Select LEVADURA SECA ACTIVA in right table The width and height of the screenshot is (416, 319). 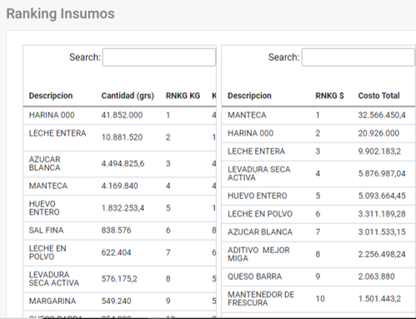click(259, 173)
